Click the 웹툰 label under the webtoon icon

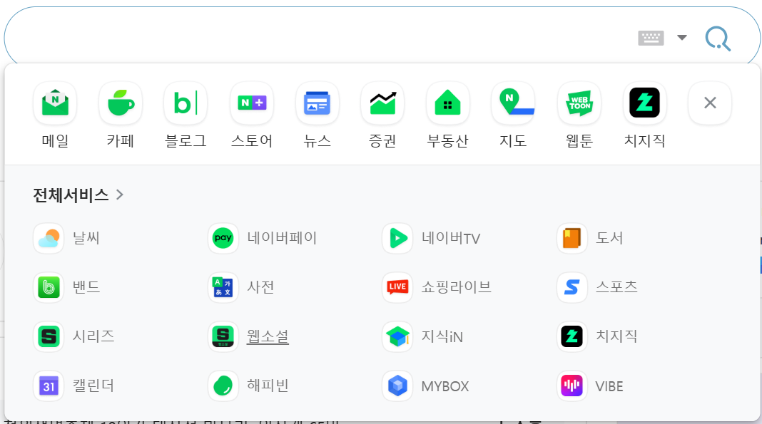579,141
